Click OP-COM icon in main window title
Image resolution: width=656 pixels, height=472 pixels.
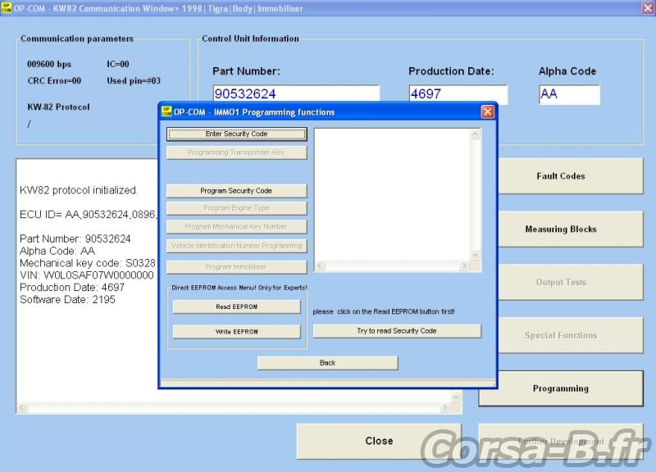tap(6, 8)
